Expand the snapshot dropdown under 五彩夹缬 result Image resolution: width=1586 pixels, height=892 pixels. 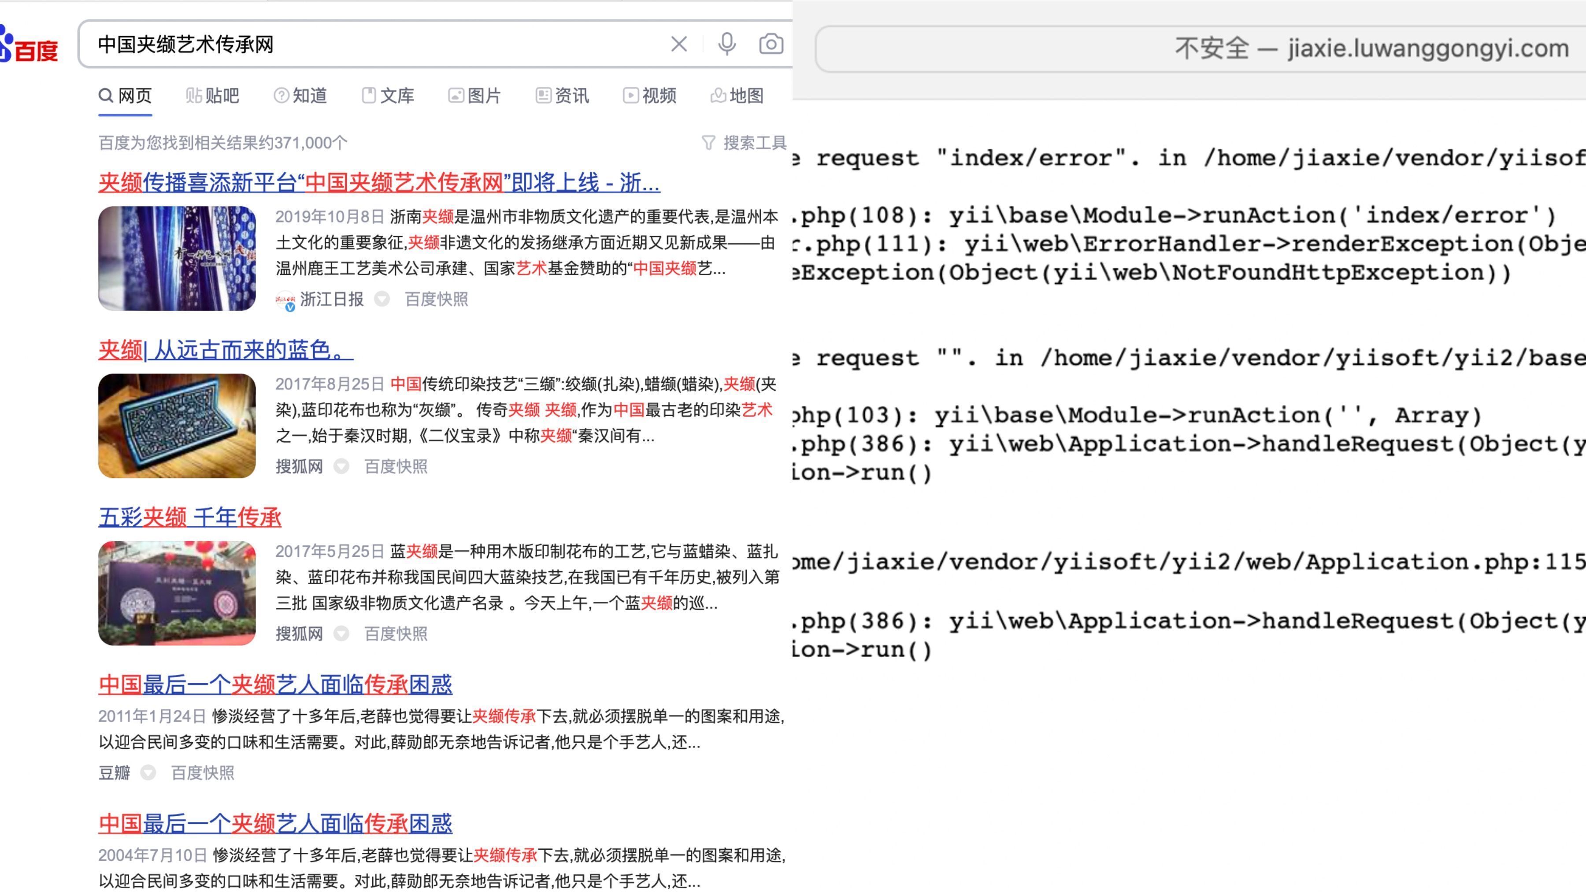342,634
